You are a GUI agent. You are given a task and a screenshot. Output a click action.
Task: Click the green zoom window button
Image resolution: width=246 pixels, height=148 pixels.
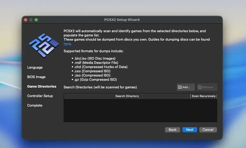pyautogui.click(x=36, y=20)
